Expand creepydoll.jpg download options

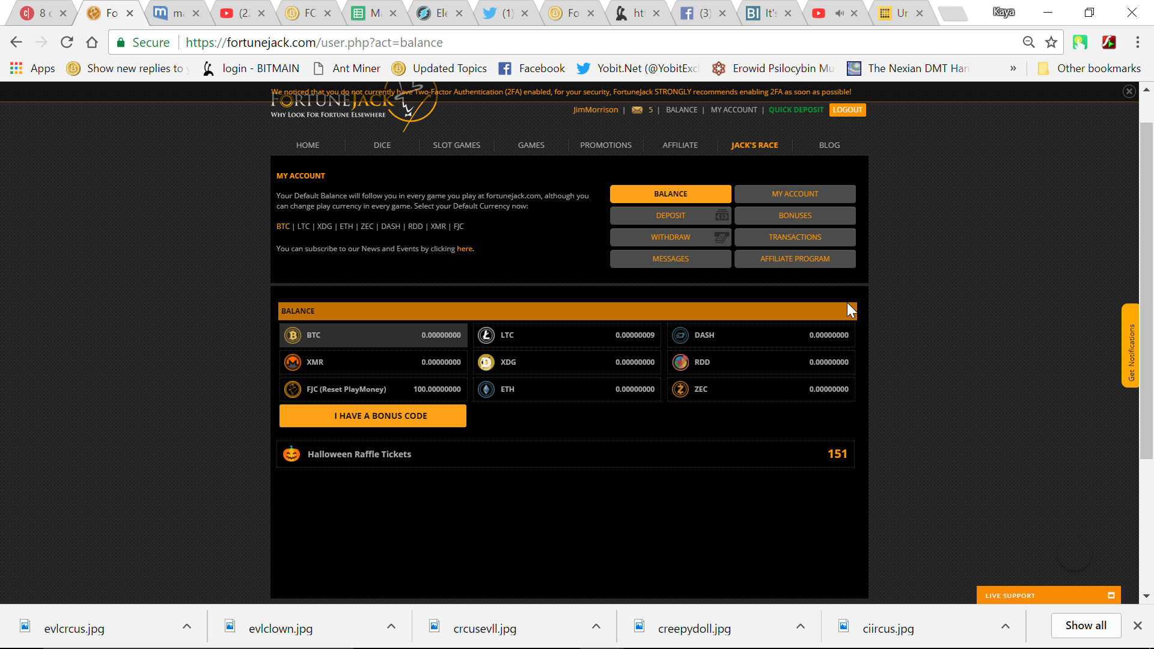pyautogui.click(x=801, y=626)
